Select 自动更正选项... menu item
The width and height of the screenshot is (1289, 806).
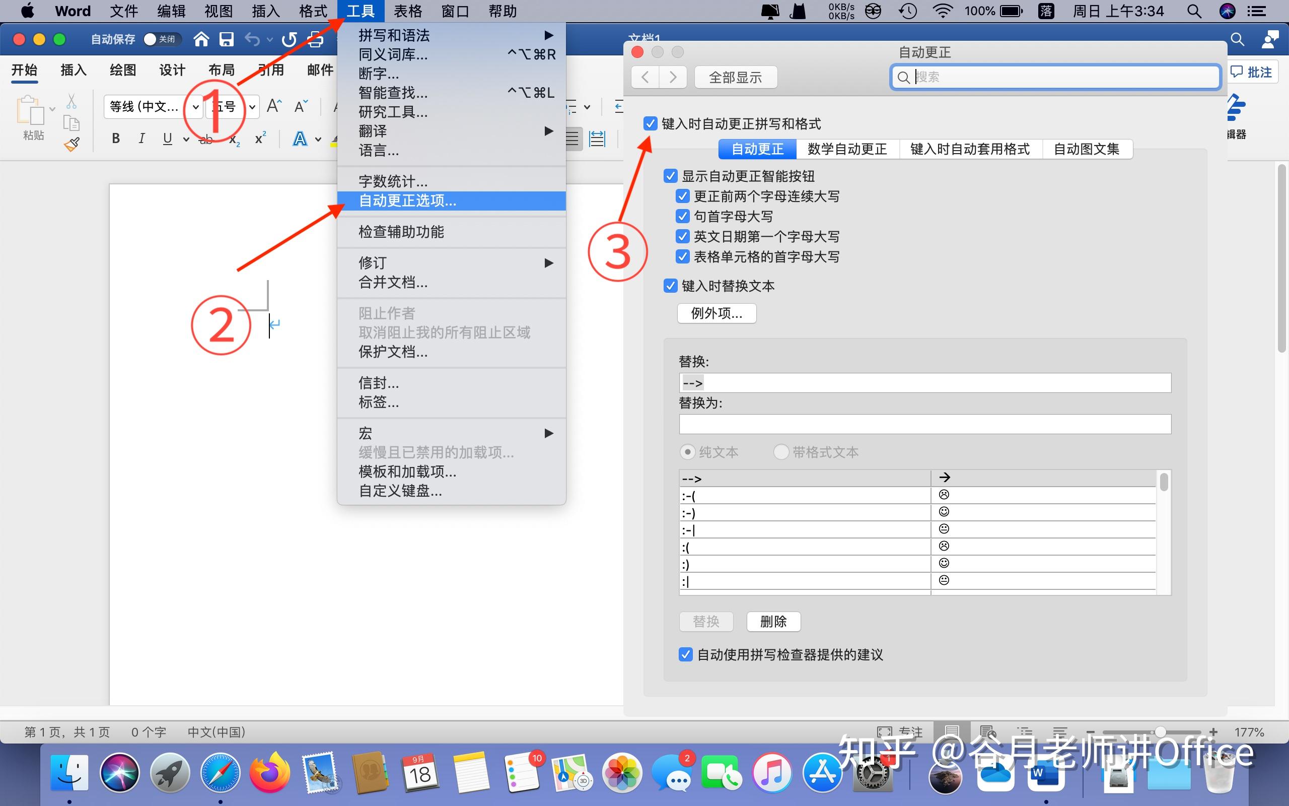(451, 200)
